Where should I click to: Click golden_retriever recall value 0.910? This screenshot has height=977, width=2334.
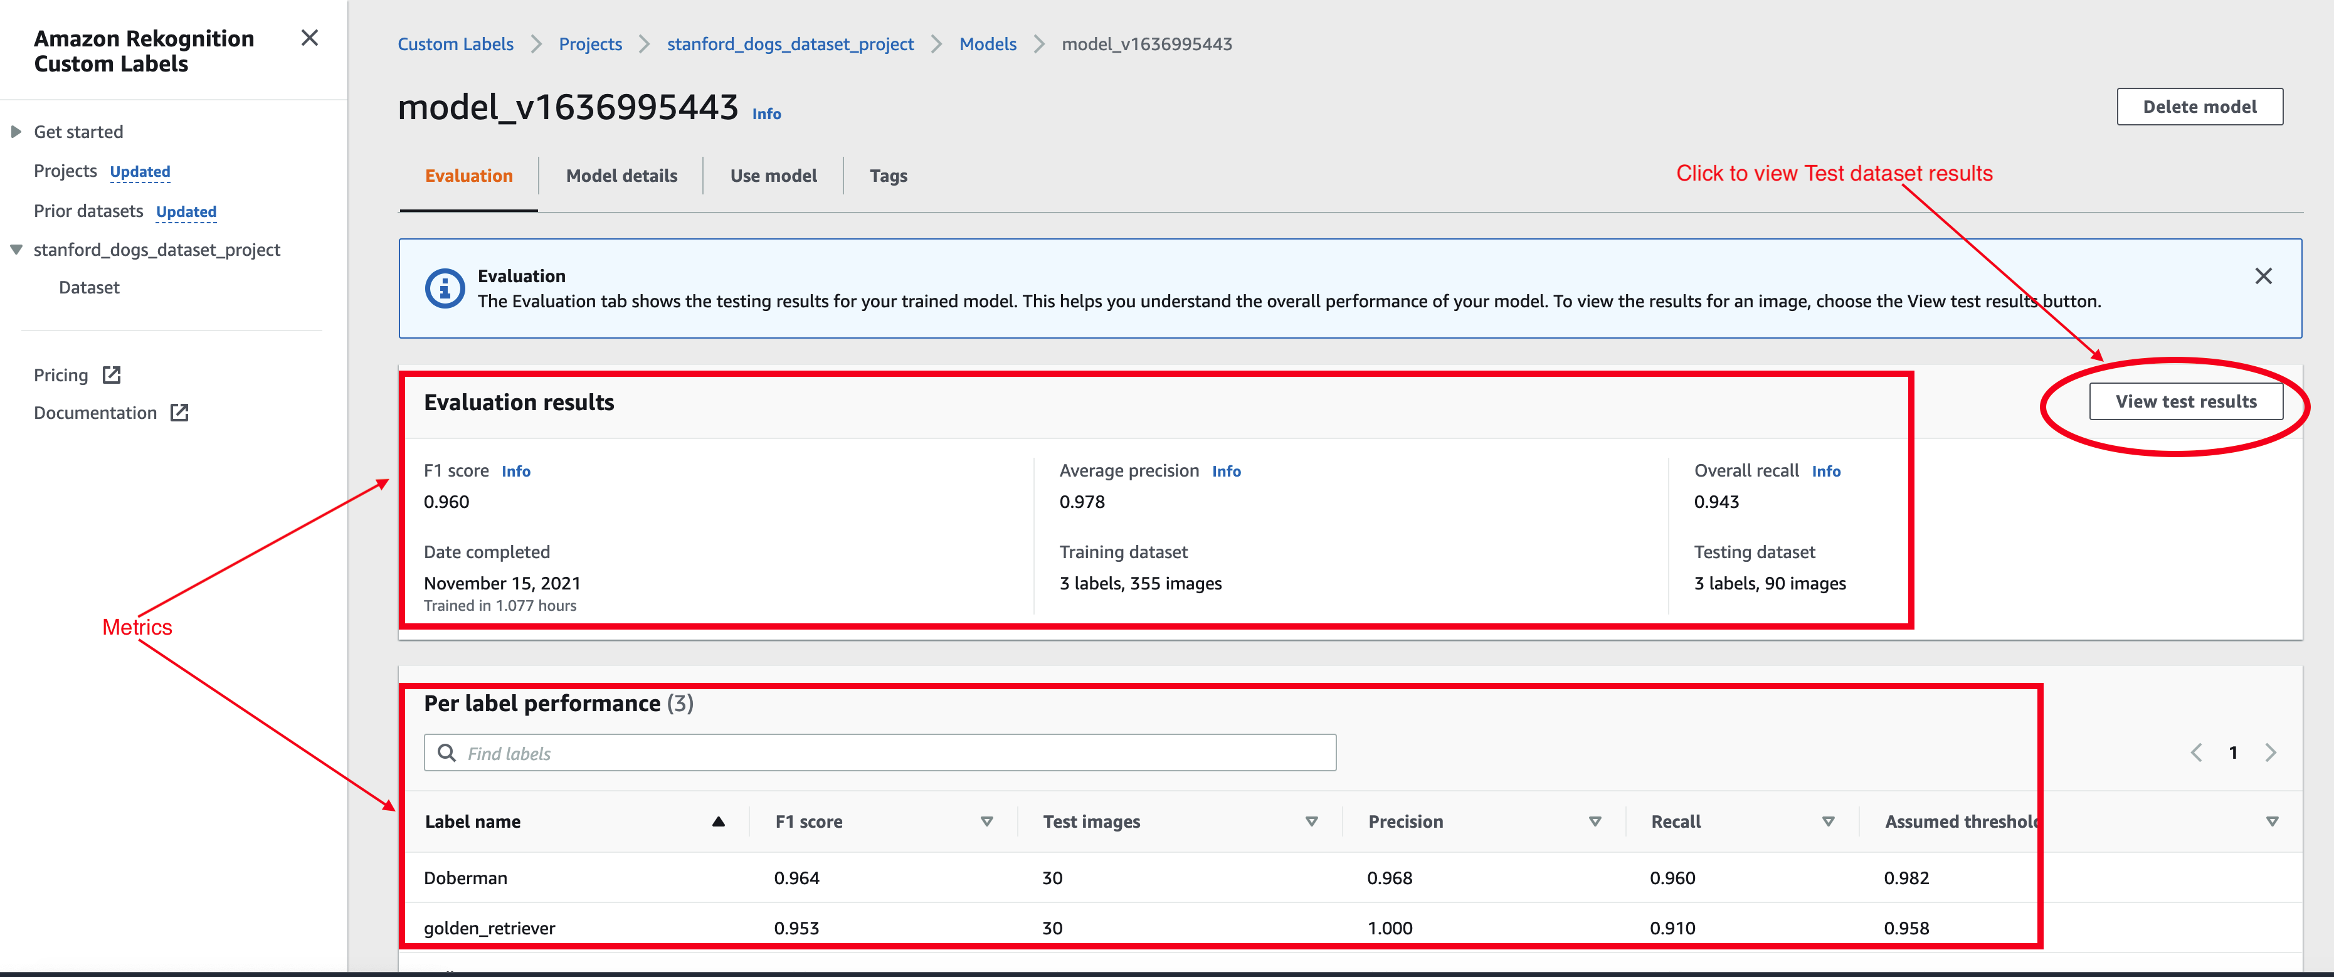1672,929
